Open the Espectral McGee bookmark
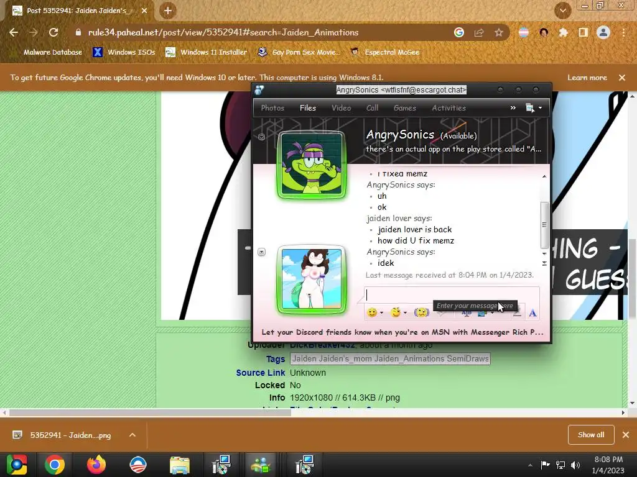 (384, 52)
